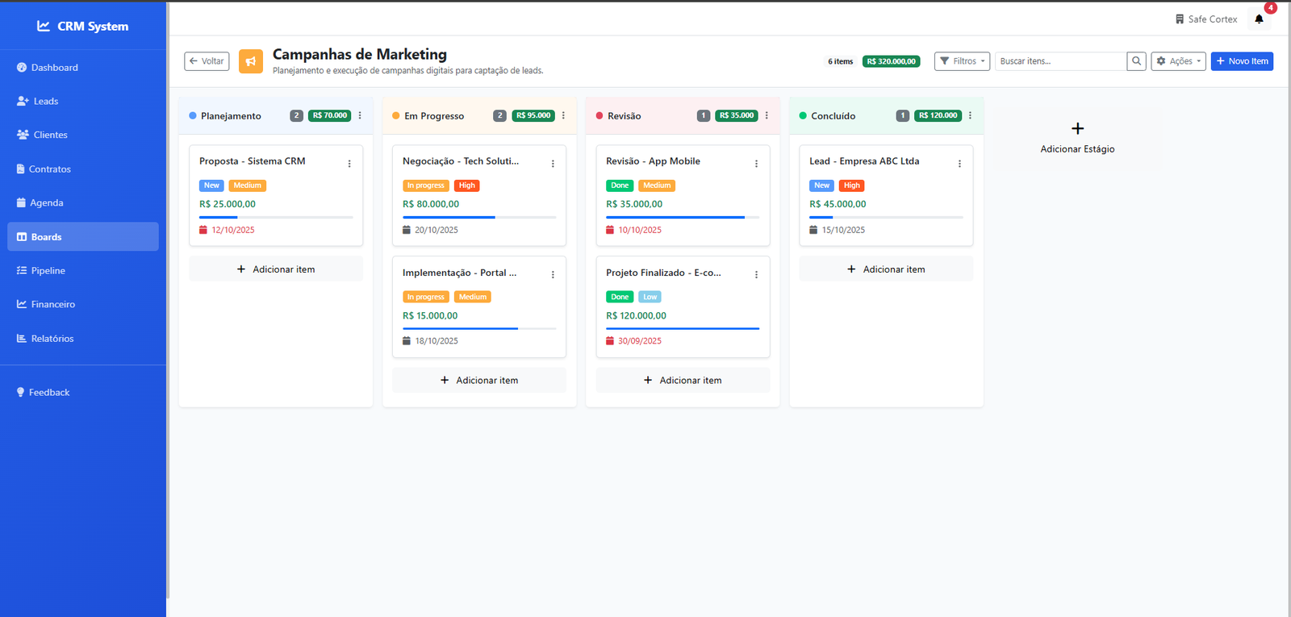Open the Ações dropdown menu

(x=1178, y=61)
